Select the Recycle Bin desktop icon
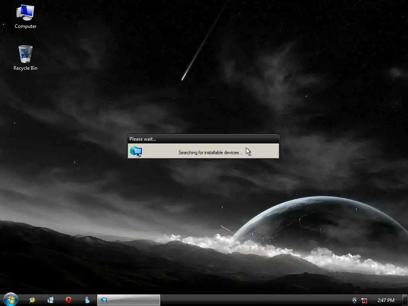This screenshot has height=306, width=408. point(25,58)
